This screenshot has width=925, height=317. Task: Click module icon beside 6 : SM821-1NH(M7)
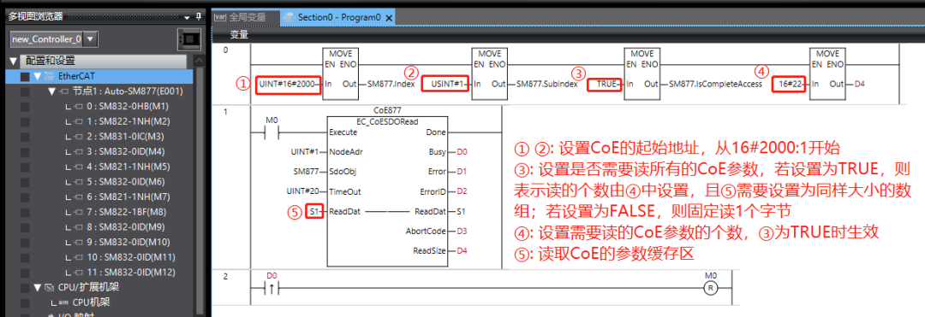click(x=79, y=197)
